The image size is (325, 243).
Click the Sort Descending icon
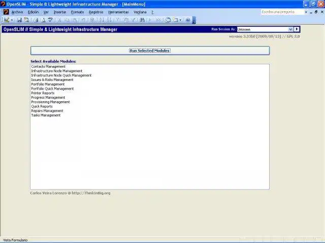click(x=109, y=20)
